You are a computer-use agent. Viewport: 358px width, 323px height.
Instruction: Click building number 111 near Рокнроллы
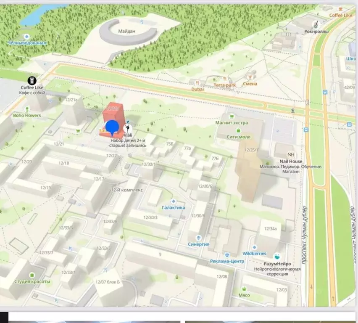[x=289, y=34]
